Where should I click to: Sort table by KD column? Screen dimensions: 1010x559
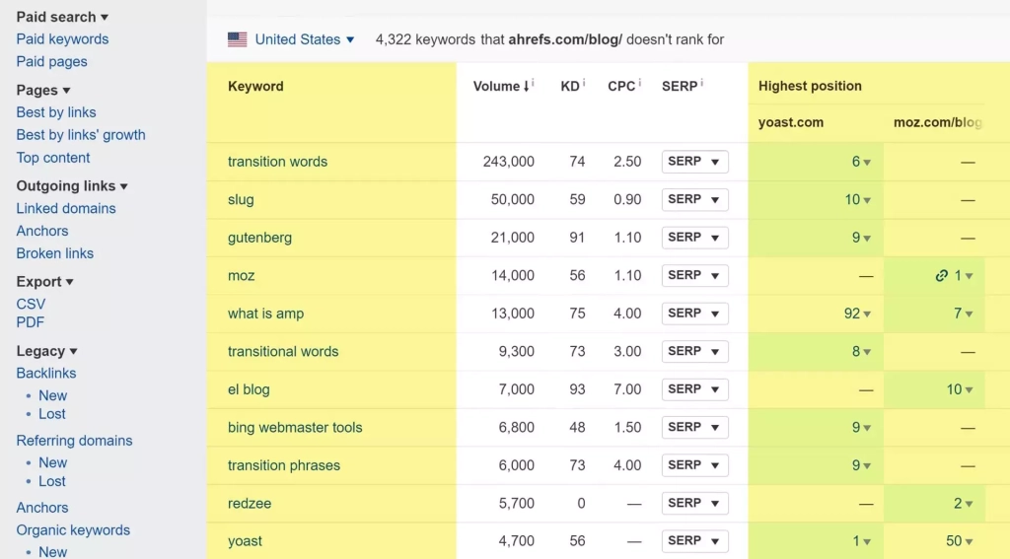pos(570,87)
